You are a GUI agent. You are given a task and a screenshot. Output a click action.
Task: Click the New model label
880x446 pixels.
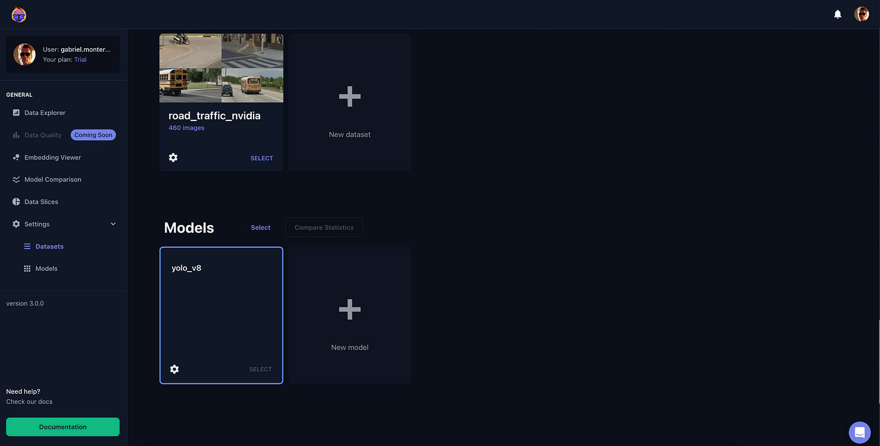[350, 348]
